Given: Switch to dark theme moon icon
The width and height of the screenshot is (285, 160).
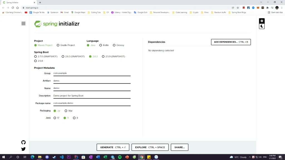Looking at the screenshot, I should pos(262,26).
